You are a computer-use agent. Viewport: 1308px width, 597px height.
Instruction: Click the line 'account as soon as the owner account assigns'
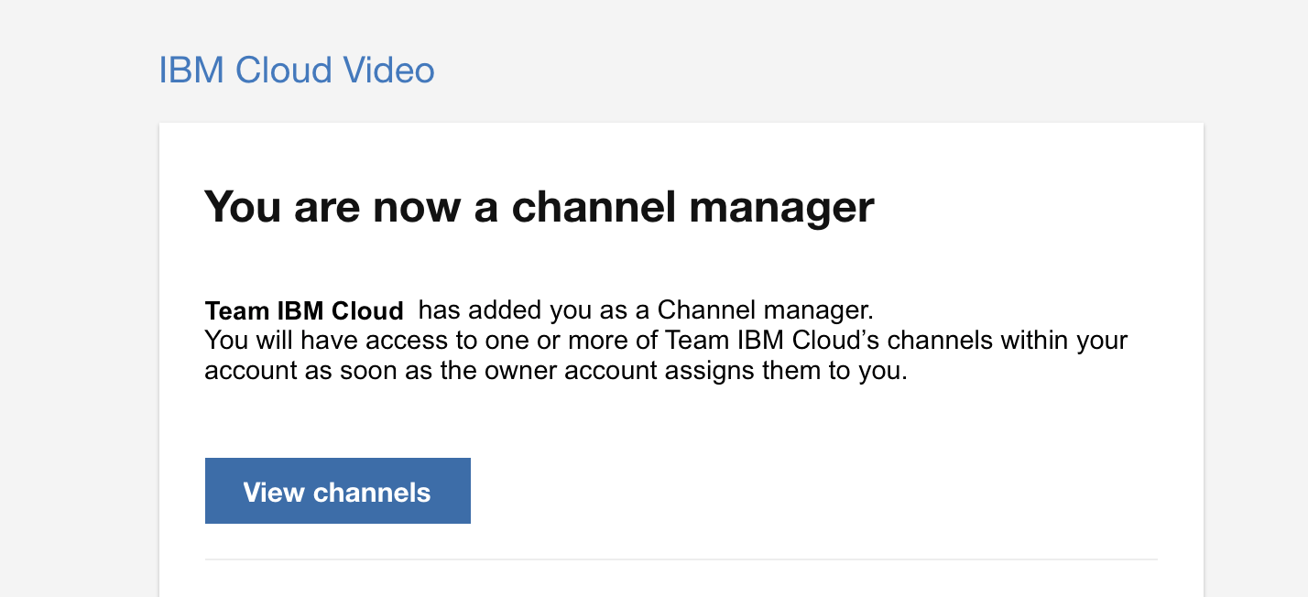556,372
